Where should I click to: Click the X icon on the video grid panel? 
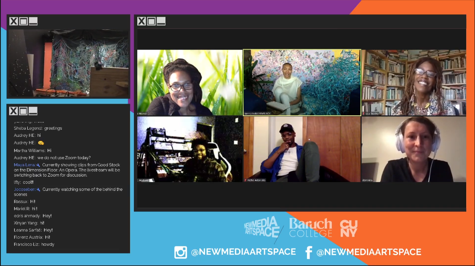point(141,21)
